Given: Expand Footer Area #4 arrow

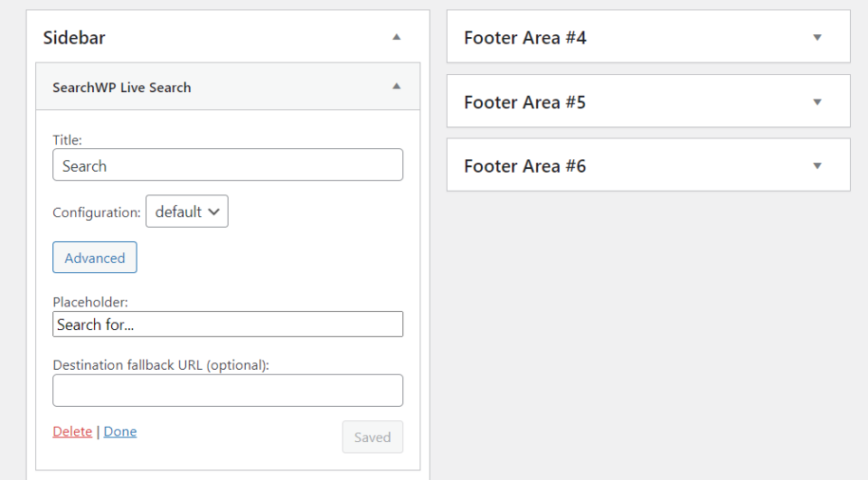Looking at the screenshot, I should (817, 37).
